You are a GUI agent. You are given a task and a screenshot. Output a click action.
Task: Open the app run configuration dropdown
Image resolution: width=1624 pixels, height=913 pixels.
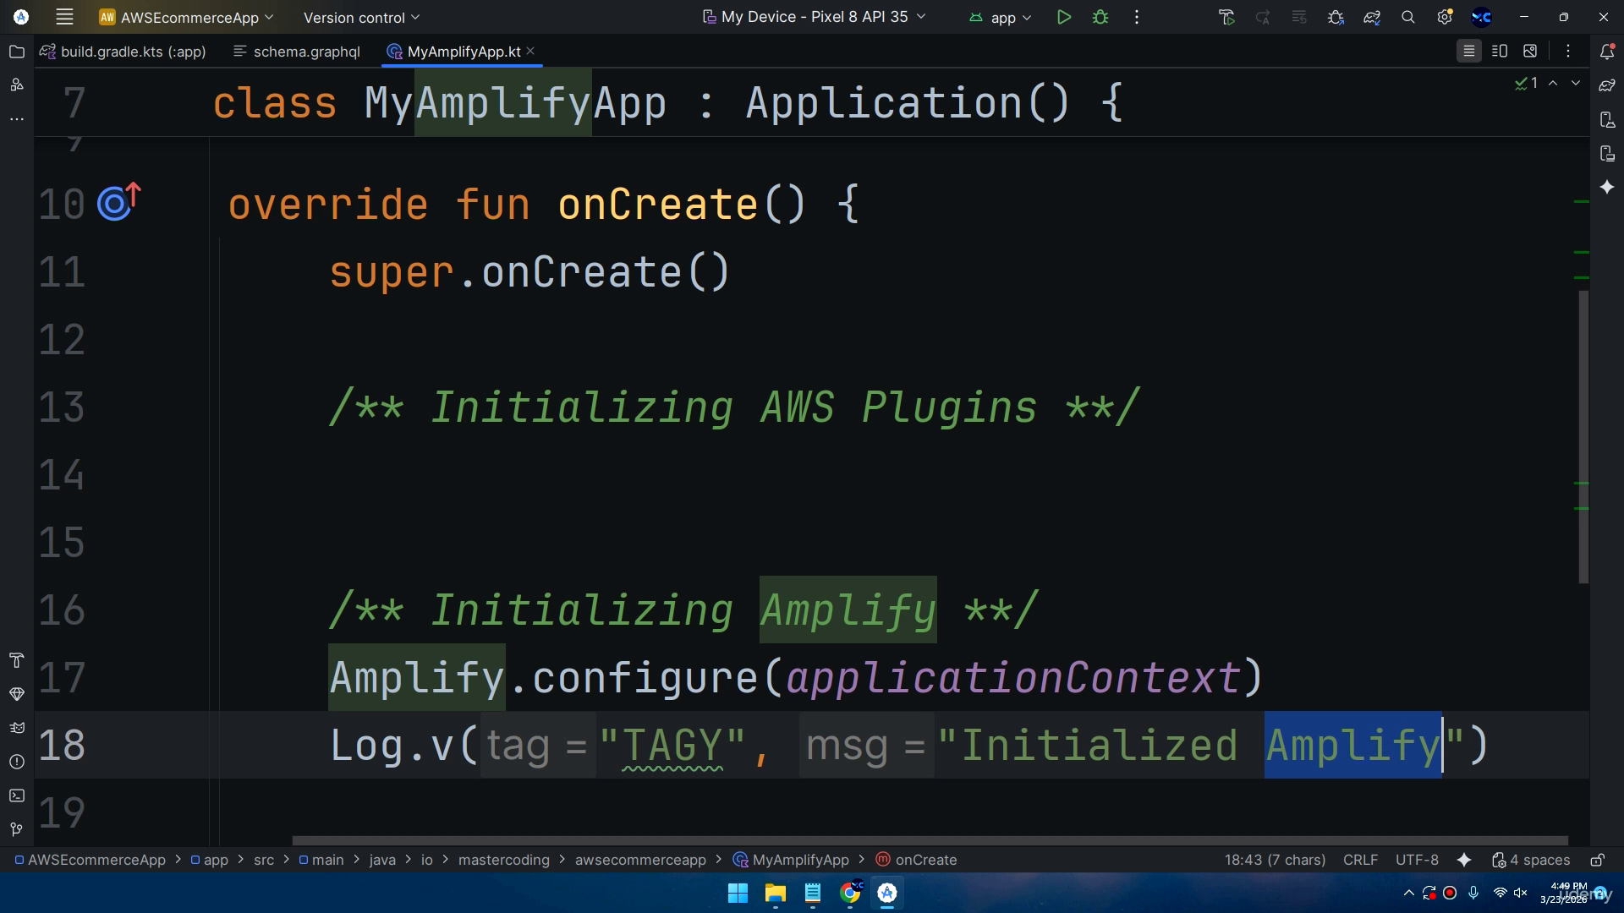coord(1001,17)
